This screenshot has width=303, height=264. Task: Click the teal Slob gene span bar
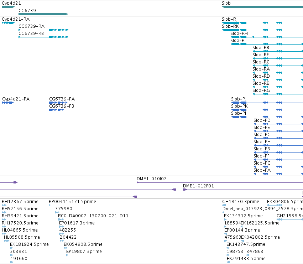pyautogui.click(x=262, y=7)
